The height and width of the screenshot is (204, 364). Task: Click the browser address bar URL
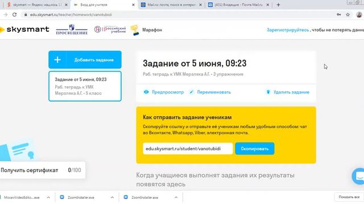click(71, 15)
